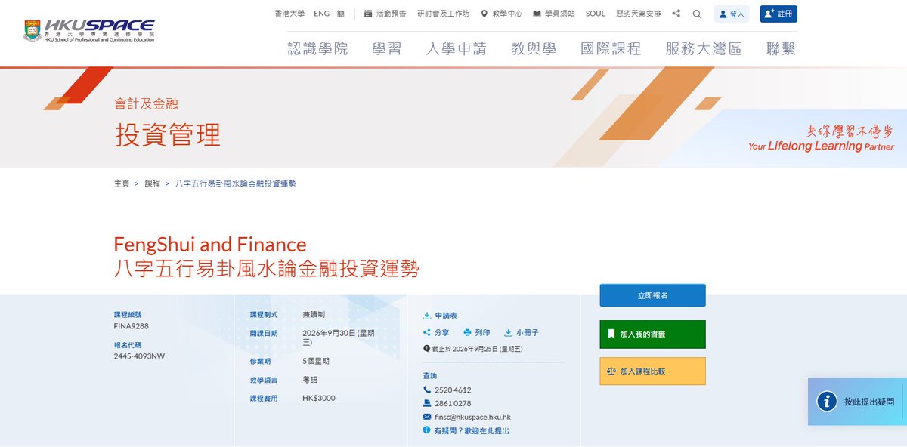The width and height of the screenshot is (907, 447).
Task: Click the 註冊 register button
Action: [779, 14]
